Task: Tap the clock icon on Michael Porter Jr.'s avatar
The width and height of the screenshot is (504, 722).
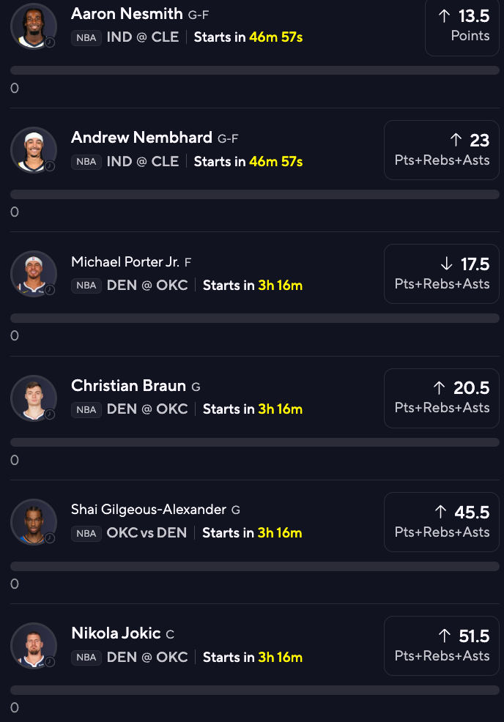Action: (x=50, y=290)
